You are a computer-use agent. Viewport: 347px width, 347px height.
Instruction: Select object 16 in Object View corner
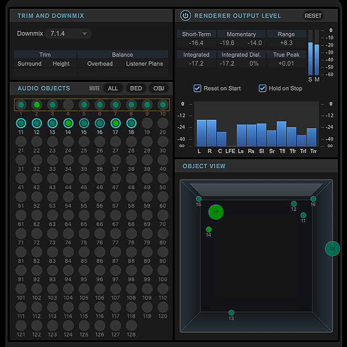pos(313,199)
